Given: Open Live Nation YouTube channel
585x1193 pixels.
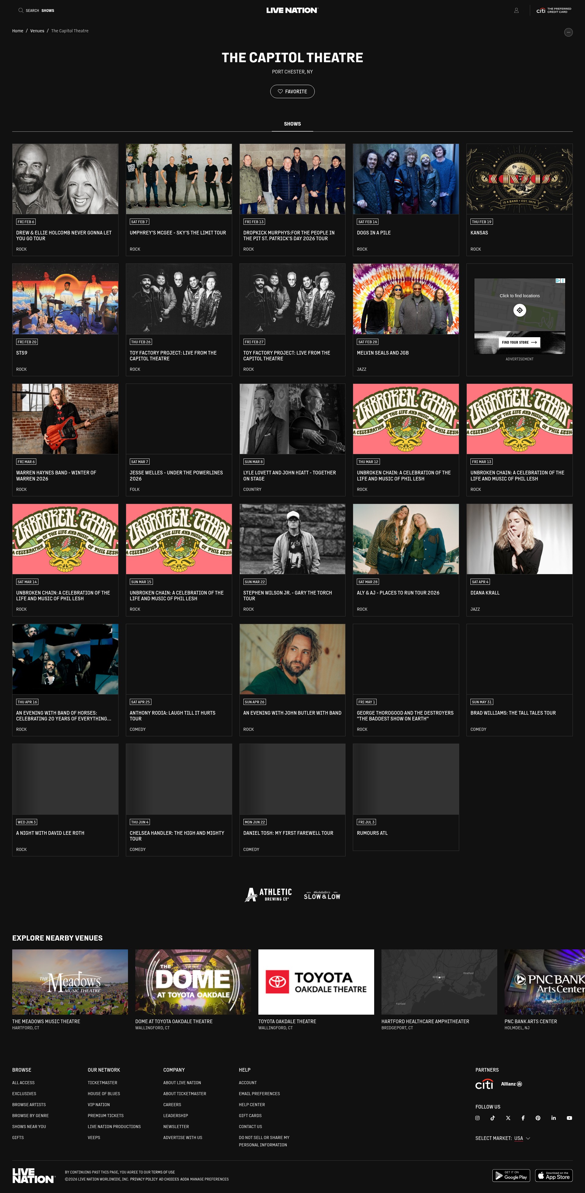Looking at the screenshot, I should (x=569, y=1118).
